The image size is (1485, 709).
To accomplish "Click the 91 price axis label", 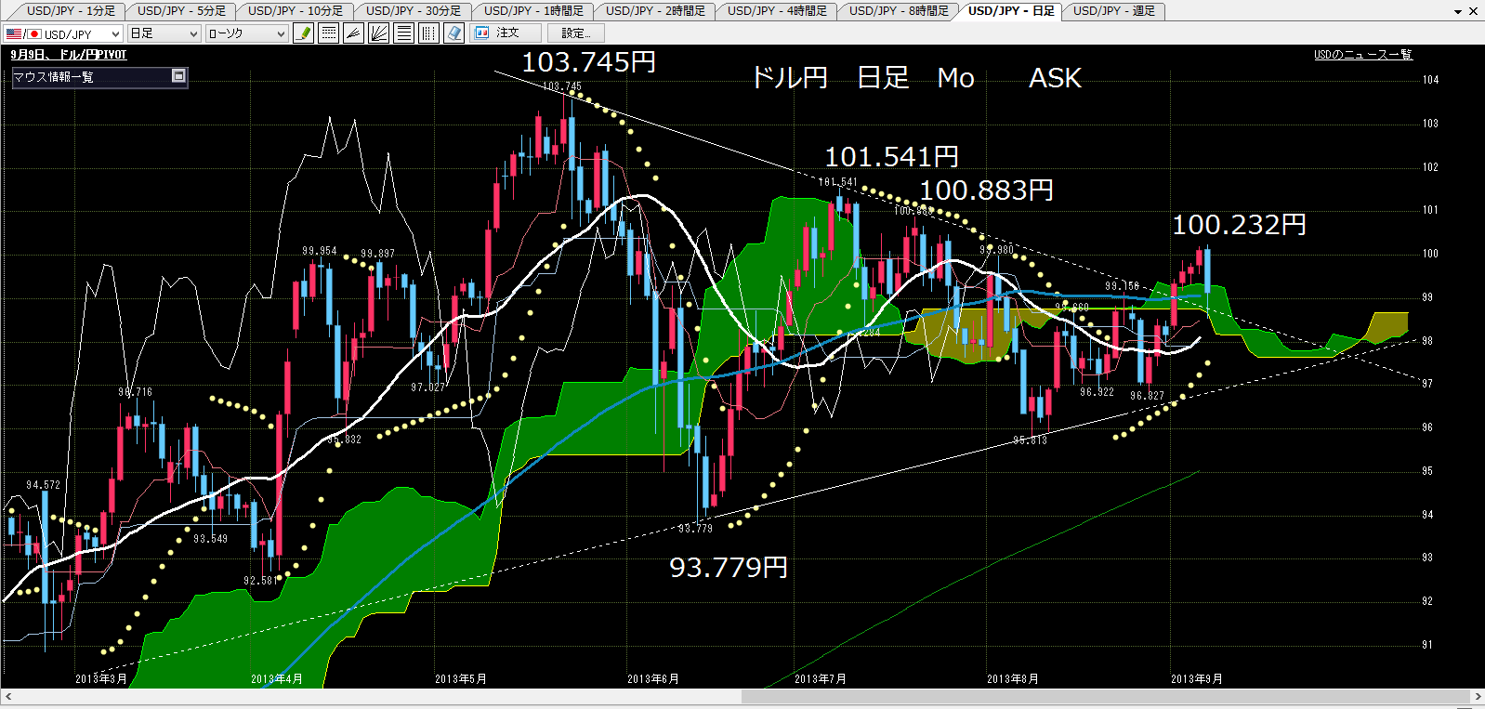I will pos(1427,645).
